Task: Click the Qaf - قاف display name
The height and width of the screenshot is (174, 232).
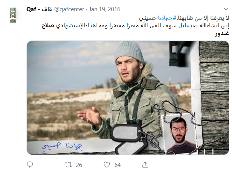Action: pos(39,9)
